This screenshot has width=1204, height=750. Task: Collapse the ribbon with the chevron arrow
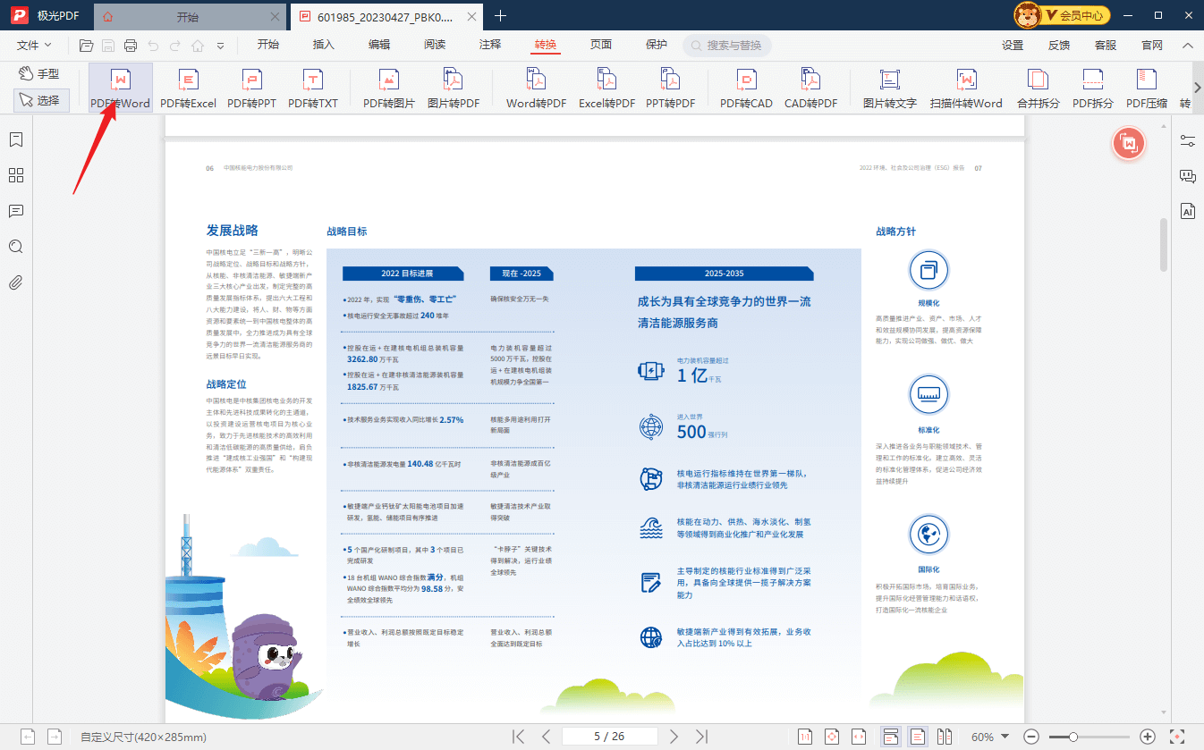[1188, 45]
